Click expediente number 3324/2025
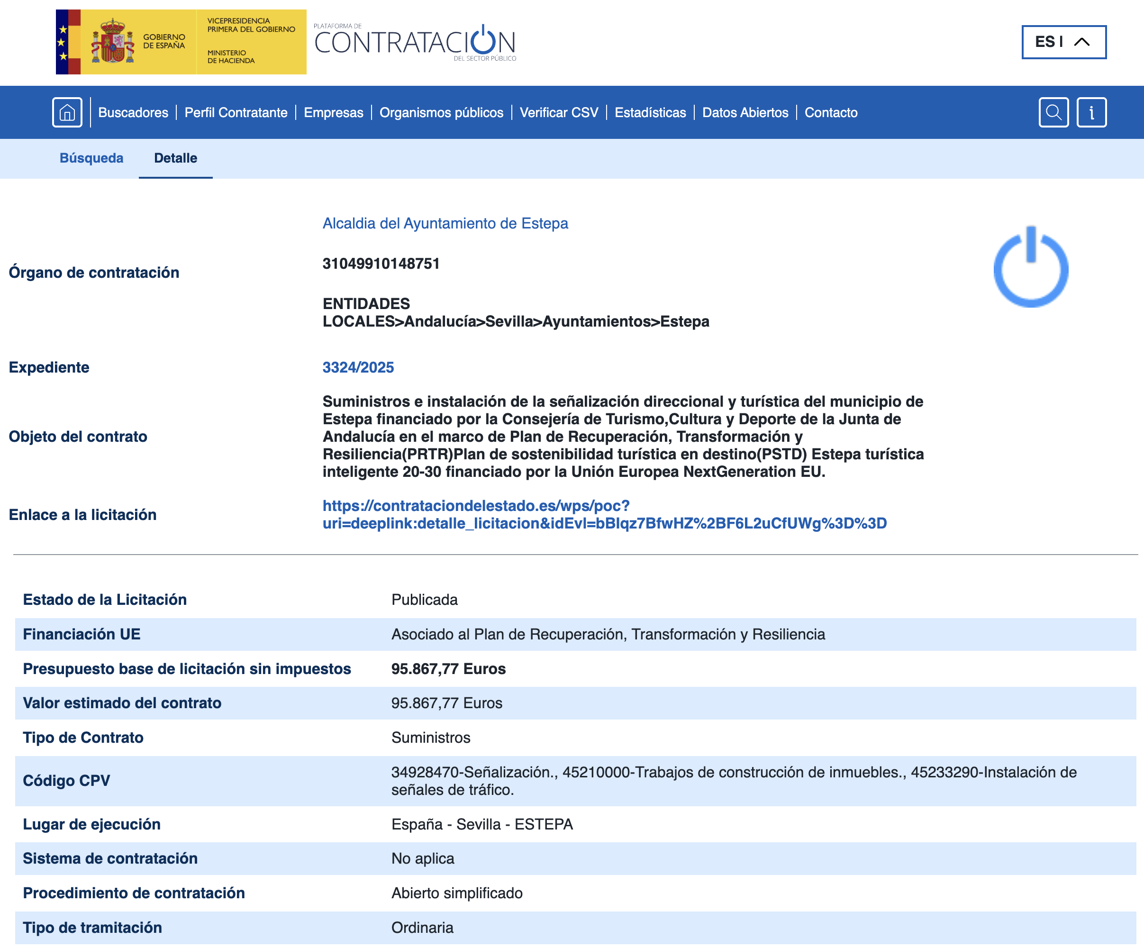The height and width of the screenshot is (948, 1144). [x=358, y=367]
